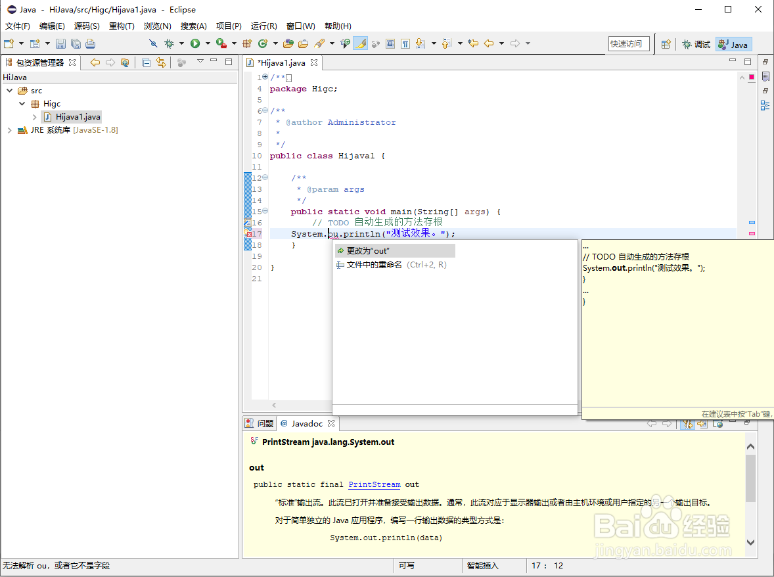774x577 pixels.
Task: Click the 快速访问 quick access field
Action: point(628,44)
